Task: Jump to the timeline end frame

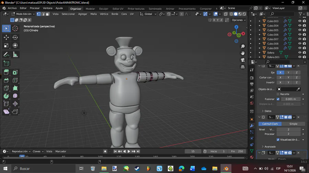Action: pyautogui.click(x=138, y=151)
